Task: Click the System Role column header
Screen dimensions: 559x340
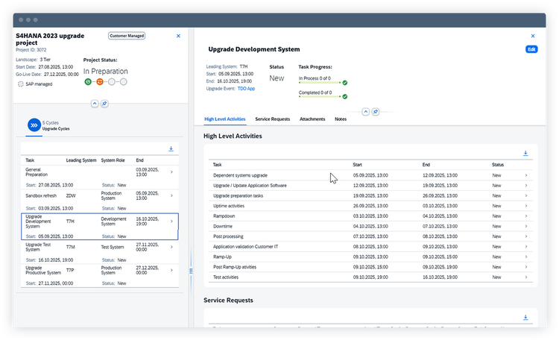Action: click(113, 160)
